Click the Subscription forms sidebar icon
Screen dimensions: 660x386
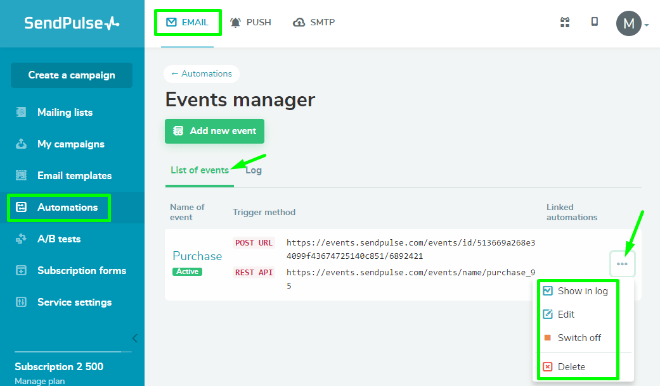tap(21, 270)
